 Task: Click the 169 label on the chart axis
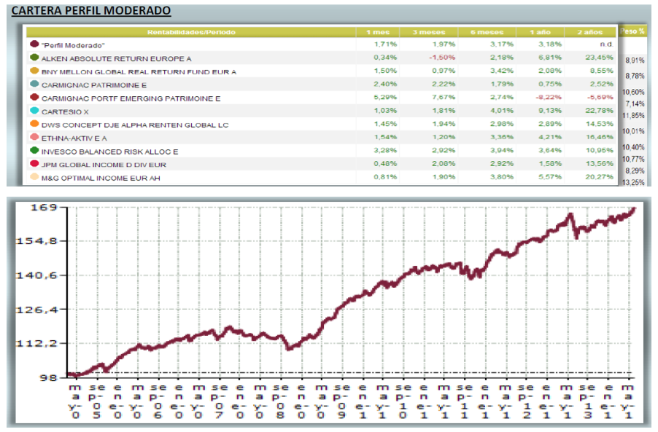(x=43, y=208)
